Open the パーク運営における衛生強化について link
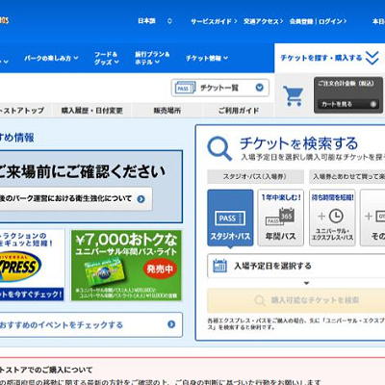This screenshot has width=385, height=385. 76,199
